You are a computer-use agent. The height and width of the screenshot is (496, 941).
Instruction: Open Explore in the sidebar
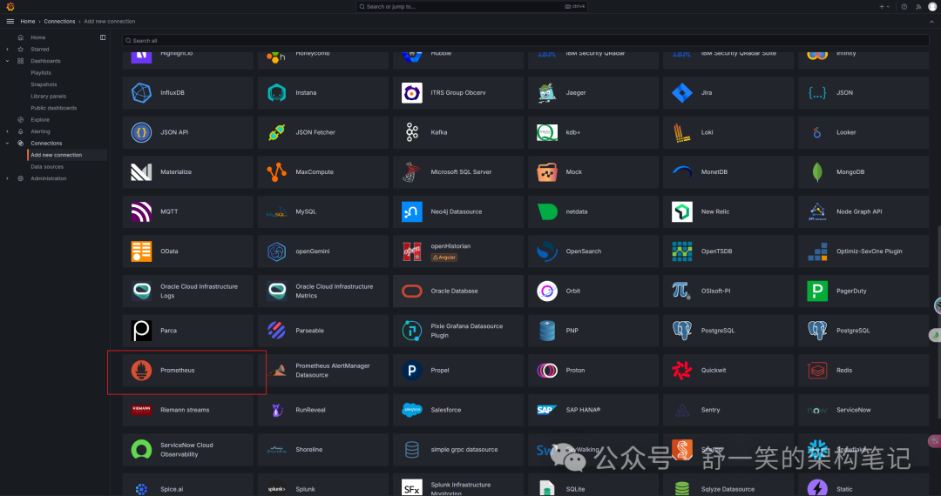coord(39,120)
